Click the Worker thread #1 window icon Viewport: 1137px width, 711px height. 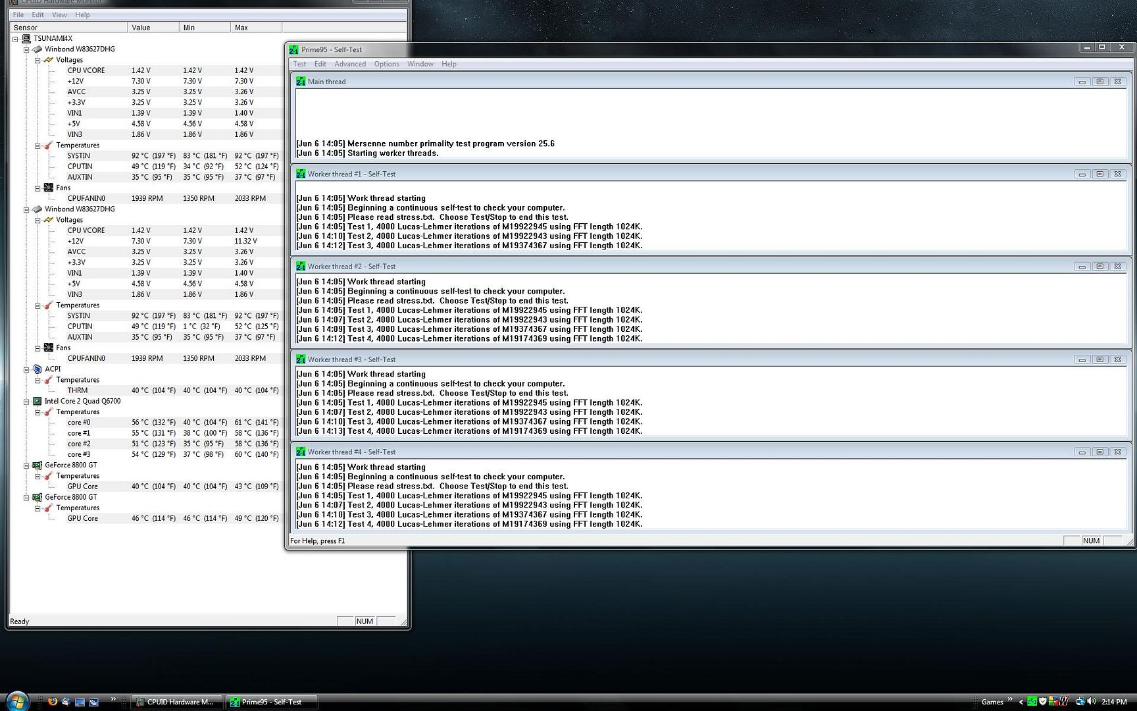[301, 174]
